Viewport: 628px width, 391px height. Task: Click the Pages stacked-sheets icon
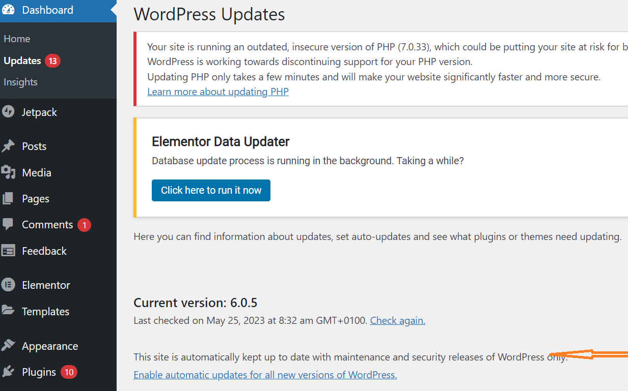coord(8,199)
